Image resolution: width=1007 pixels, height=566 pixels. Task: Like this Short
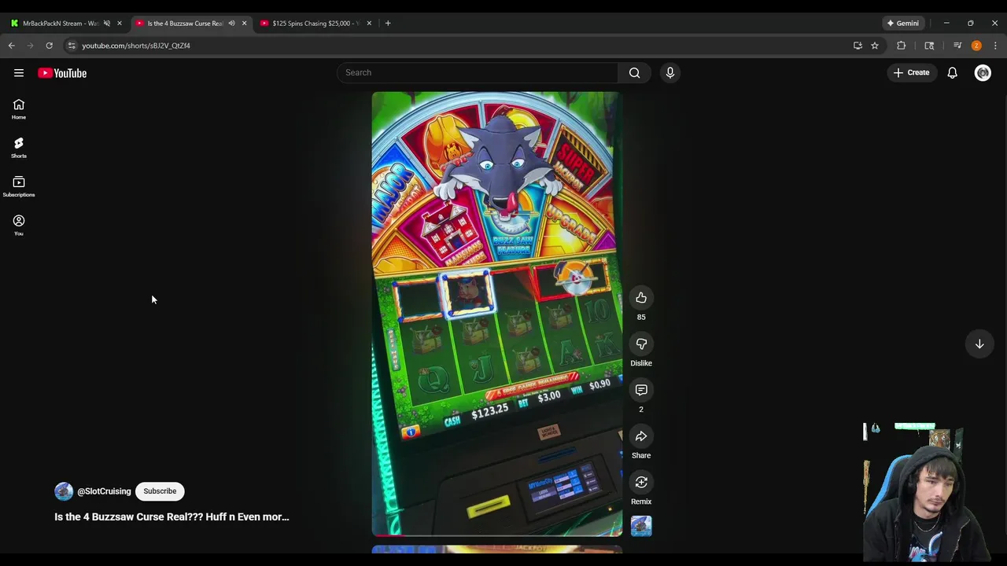[641, 298]
